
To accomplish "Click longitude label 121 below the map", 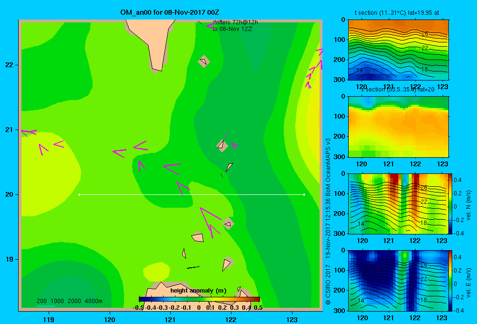I will 170,319.
